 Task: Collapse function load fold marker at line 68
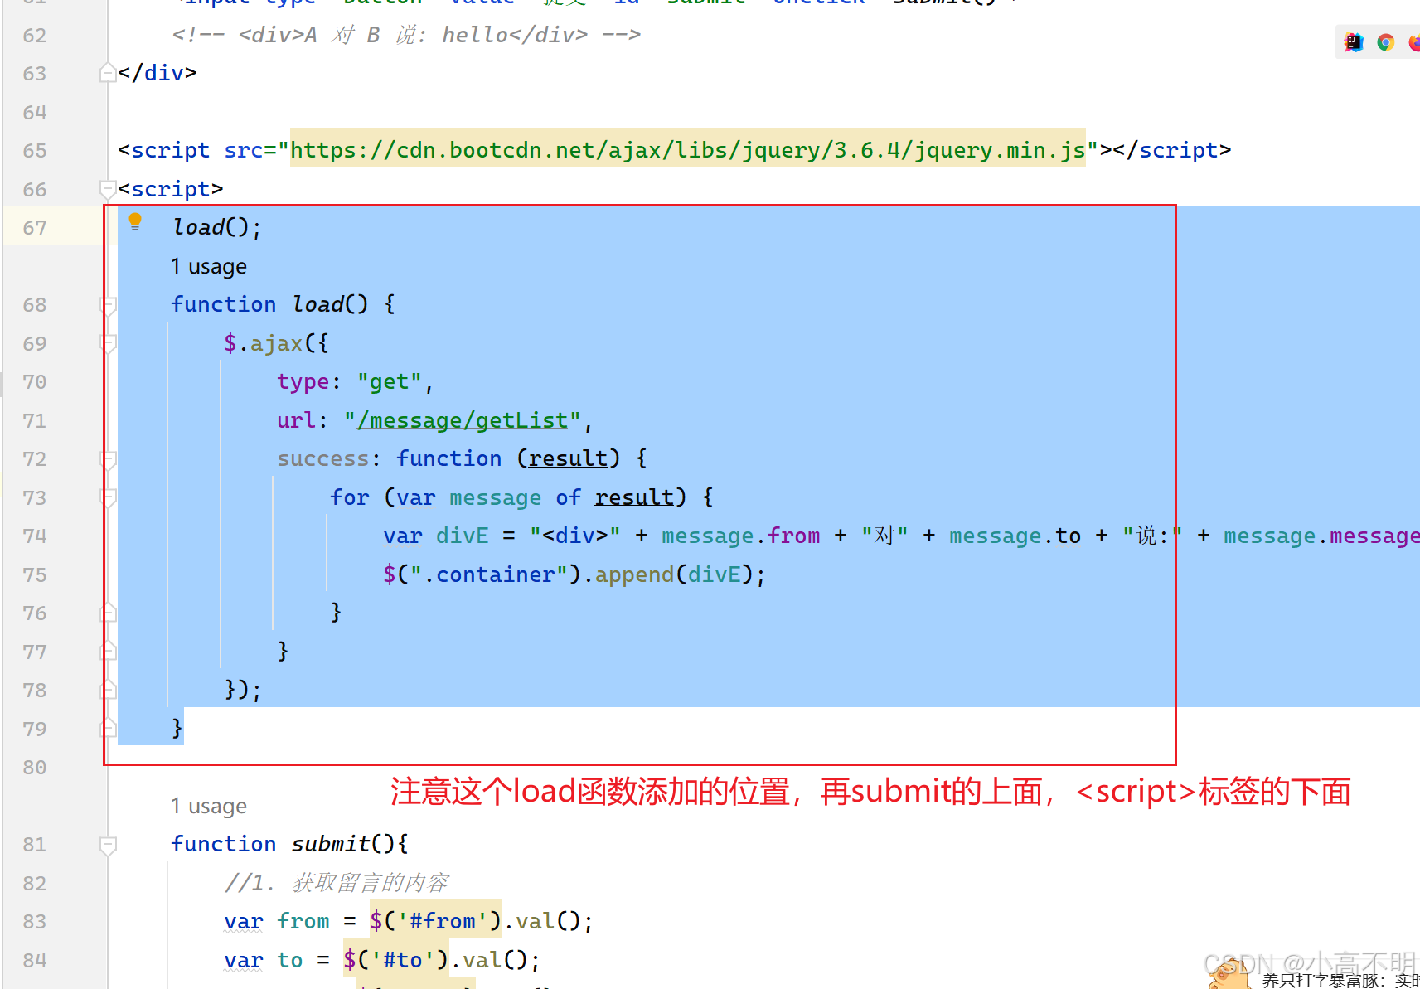click(108, 305)
